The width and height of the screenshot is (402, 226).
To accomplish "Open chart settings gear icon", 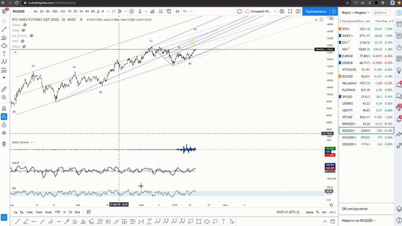I will coord(282,11).
